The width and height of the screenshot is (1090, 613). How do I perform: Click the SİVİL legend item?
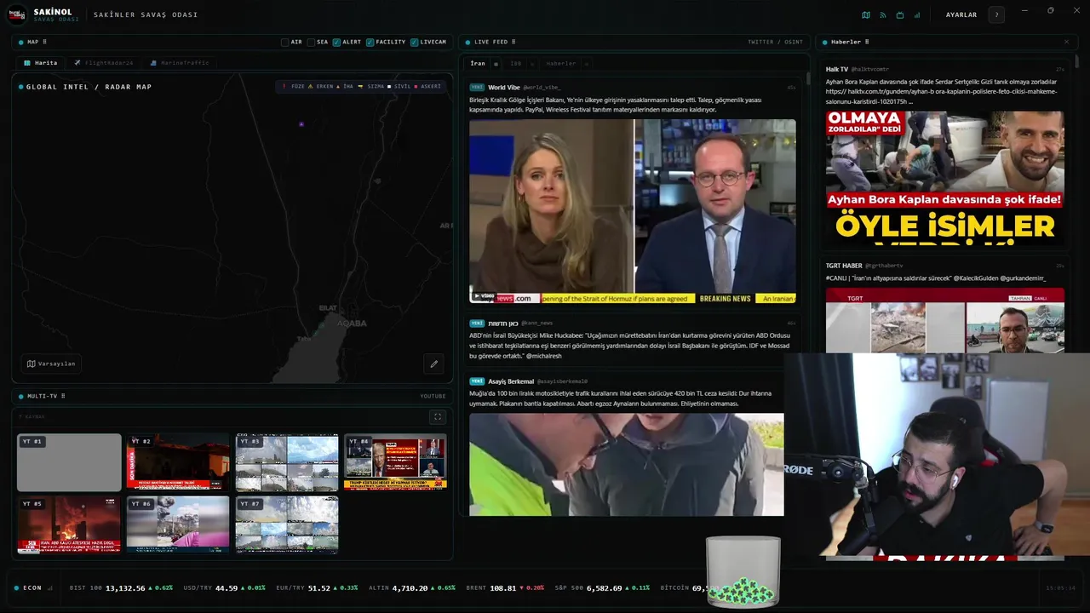point(400,86)
